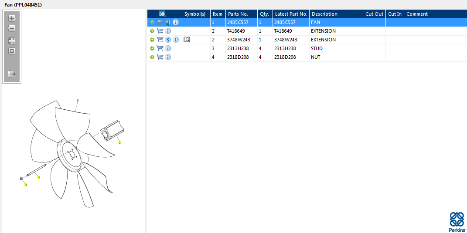The width and height of the screenshot is (467, 233).
Task: Click the Symbol(s) column header
Action: pyautogui.click(x=196, y=14)
